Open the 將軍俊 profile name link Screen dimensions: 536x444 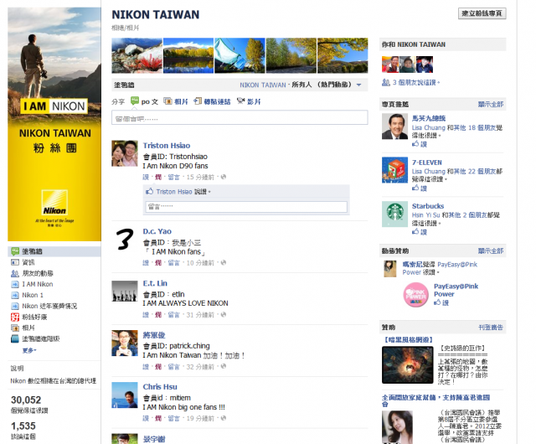pos(154,335)
